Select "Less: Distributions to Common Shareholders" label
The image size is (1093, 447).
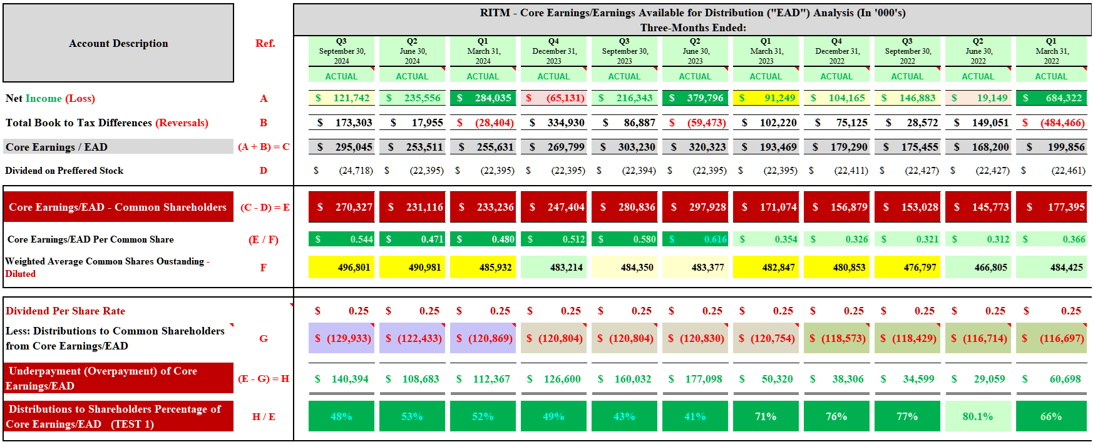(115, 338)
